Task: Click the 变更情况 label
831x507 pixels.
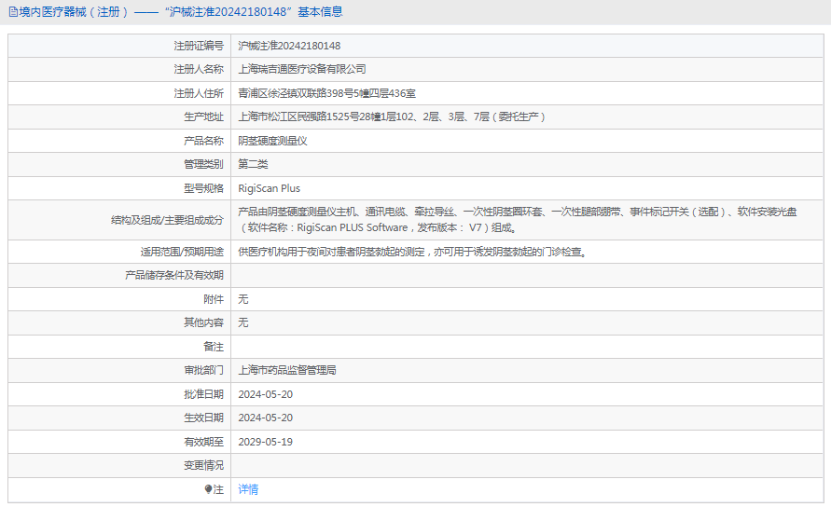Action: coord(204,466)
